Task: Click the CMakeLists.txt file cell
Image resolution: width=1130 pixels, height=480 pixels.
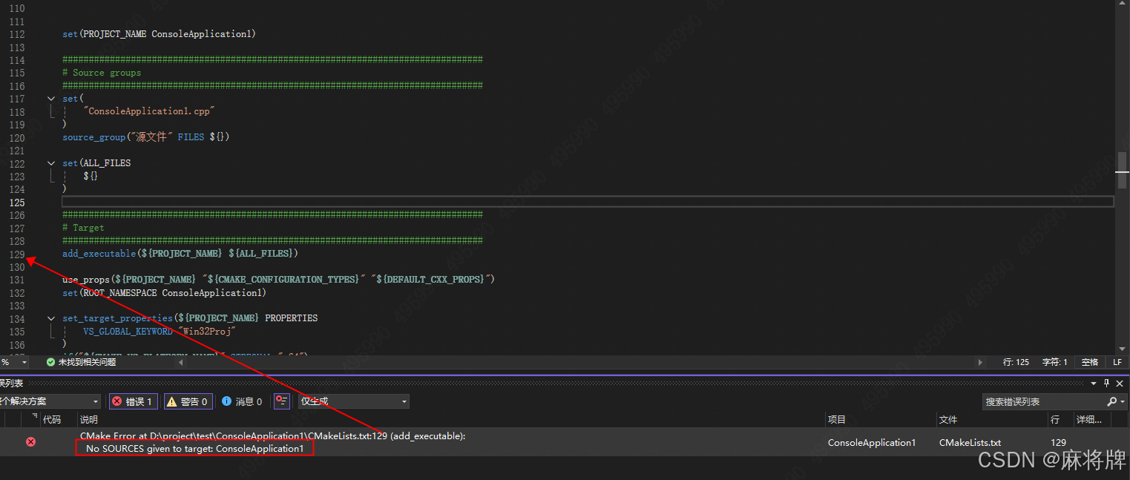Action: [x=970, y=442]
